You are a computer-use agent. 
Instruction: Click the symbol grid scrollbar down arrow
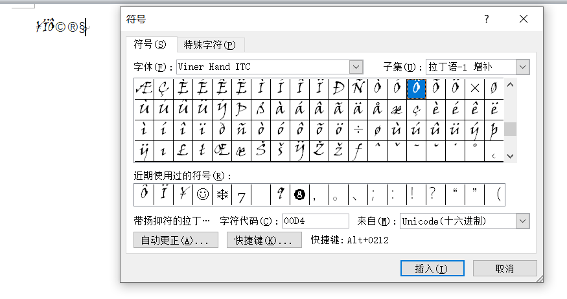pyautogui.click(x=511, y=157)
